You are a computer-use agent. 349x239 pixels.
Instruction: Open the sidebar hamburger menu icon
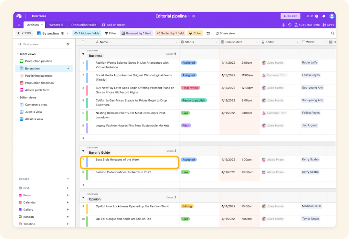click(x=19, y=25)
